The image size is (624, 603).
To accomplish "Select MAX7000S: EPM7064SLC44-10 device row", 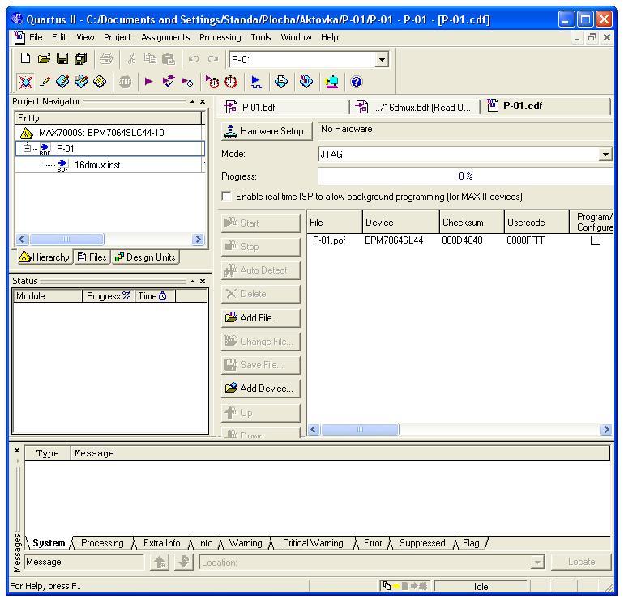I will coord(101,133).
